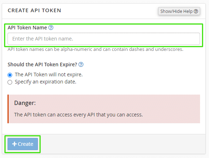The height and width of the screenshot is (158, 209).
Task: Click 'The API Token will not expire.' label
Action: 49,75
